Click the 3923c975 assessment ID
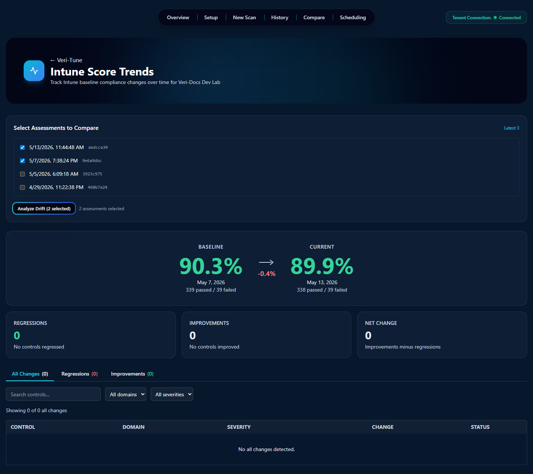Screen dimensions: 533x474 [93, 174]
